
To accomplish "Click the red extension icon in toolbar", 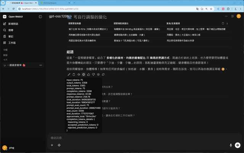I will [x=223, y=9].
